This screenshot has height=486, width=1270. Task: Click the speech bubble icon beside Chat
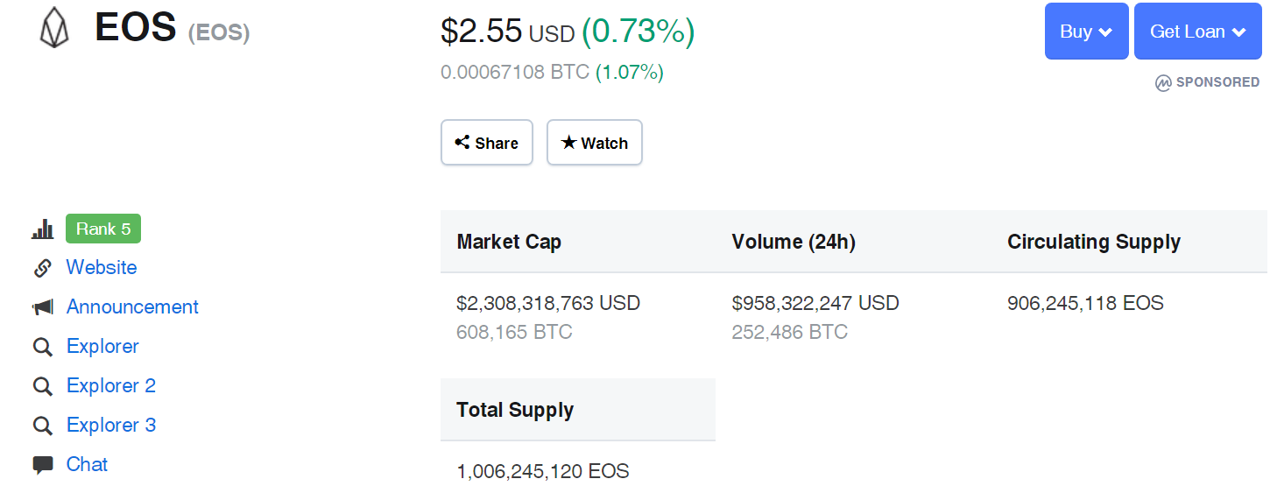click(42, 465)
